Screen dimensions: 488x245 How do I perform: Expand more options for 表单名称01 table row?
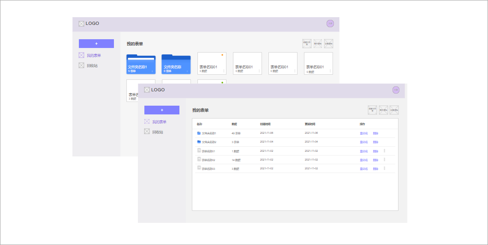click(x=384, y=150)
